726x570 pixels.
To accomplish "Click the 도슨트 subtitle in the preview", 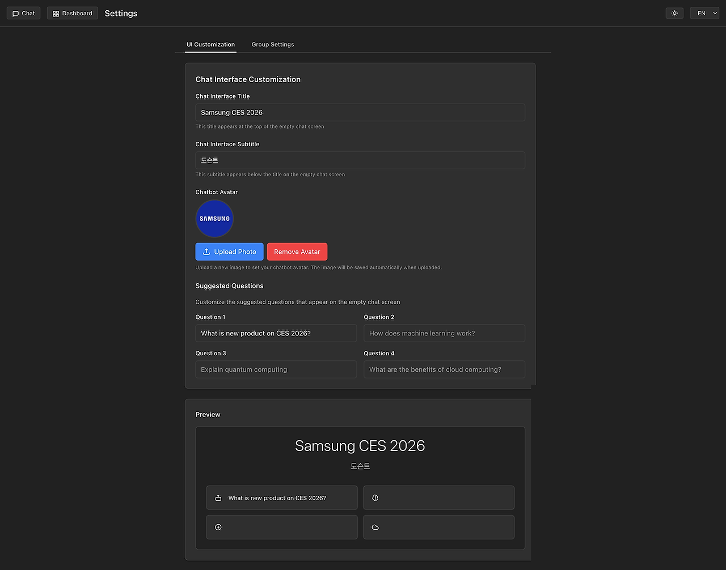I will pyautogui.click(x=360, y=466).
